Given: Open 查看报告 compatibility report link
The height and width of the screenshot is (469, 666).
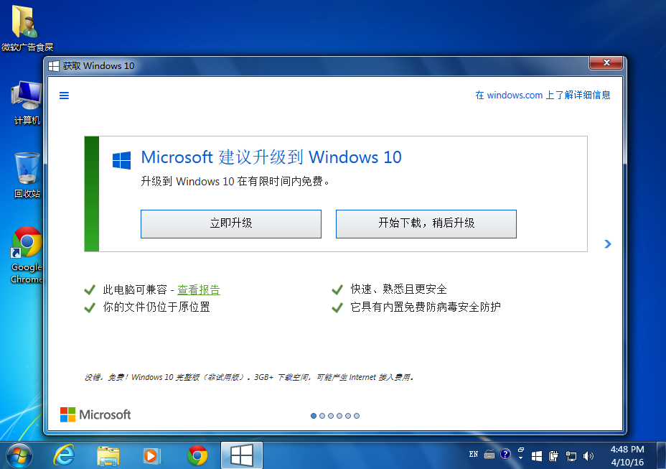Looking at the screenshot, I should pyautogui.click(x=198, y=289).
